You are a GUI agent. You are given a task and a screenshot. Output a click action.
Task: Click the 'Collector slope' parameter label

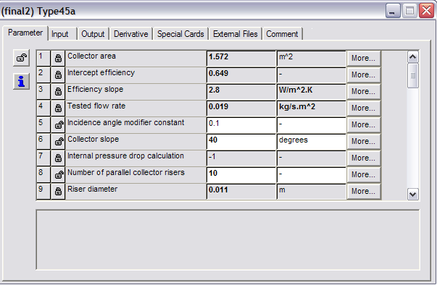pos(93,140)
